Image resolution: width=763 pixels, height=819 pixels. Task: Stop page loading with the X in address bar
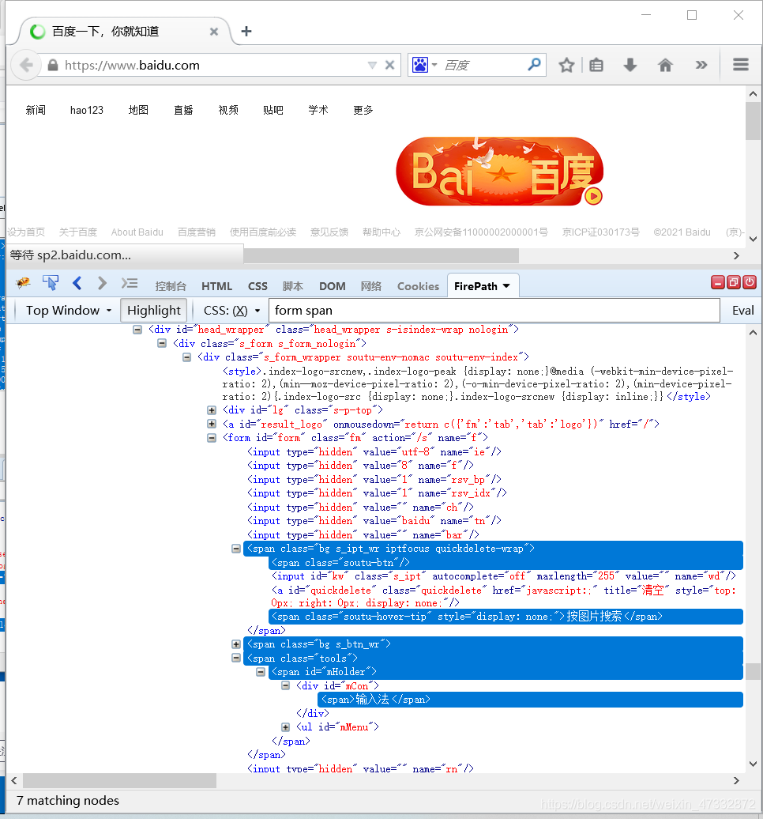[x=389, y=66]
